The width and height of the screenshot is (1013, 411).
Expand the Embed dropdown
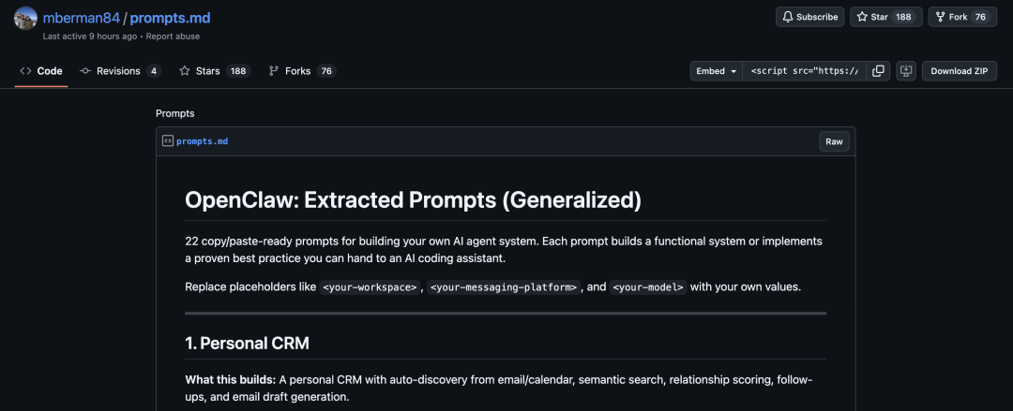coord(717,71)
